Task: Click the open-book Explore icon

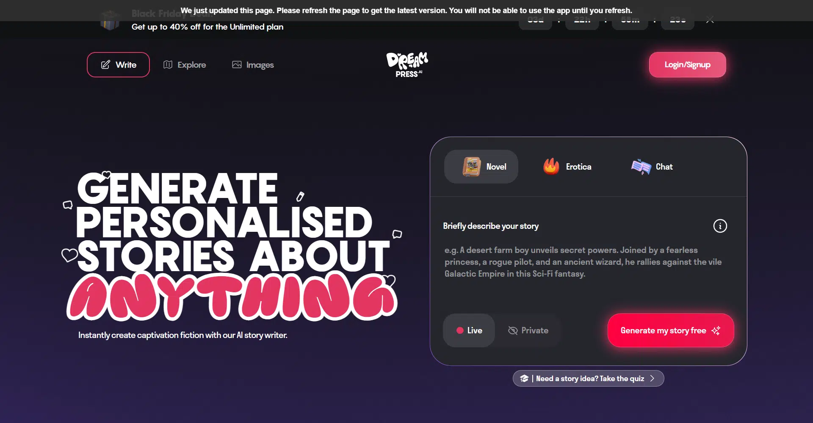Action: tap(168, 65)
